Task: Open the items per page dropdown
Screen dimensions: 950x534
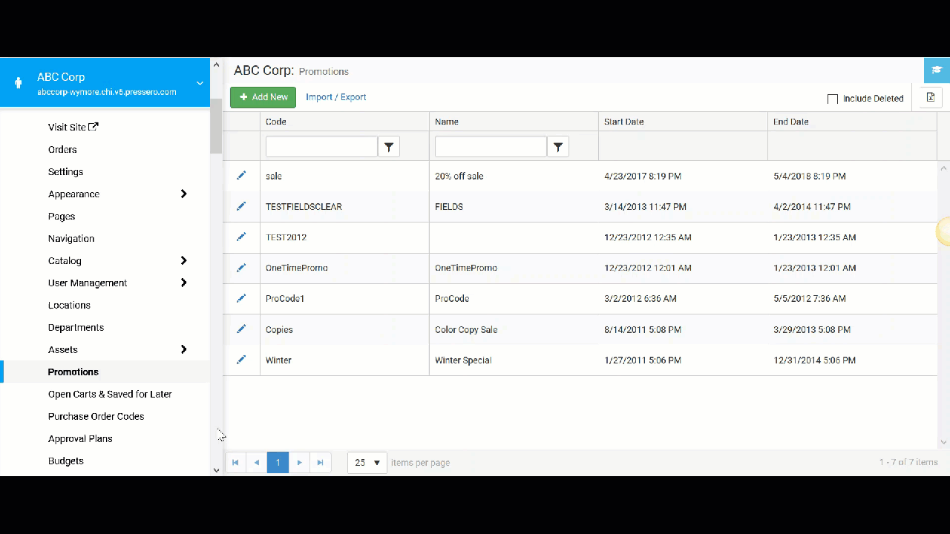Action: click(367, 463)
